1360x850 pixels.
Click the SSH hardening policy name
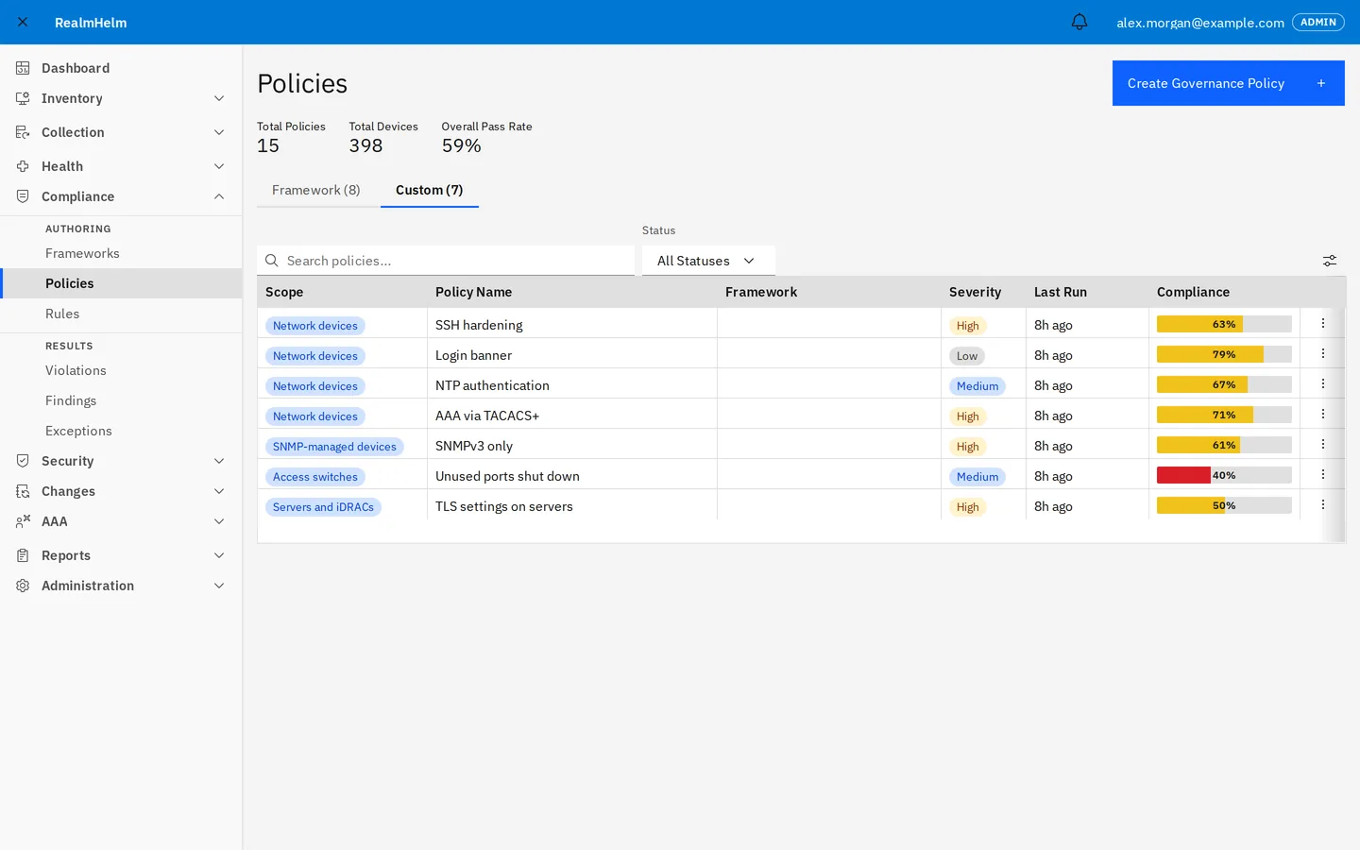pyautogui.click(x=479, y=325)
